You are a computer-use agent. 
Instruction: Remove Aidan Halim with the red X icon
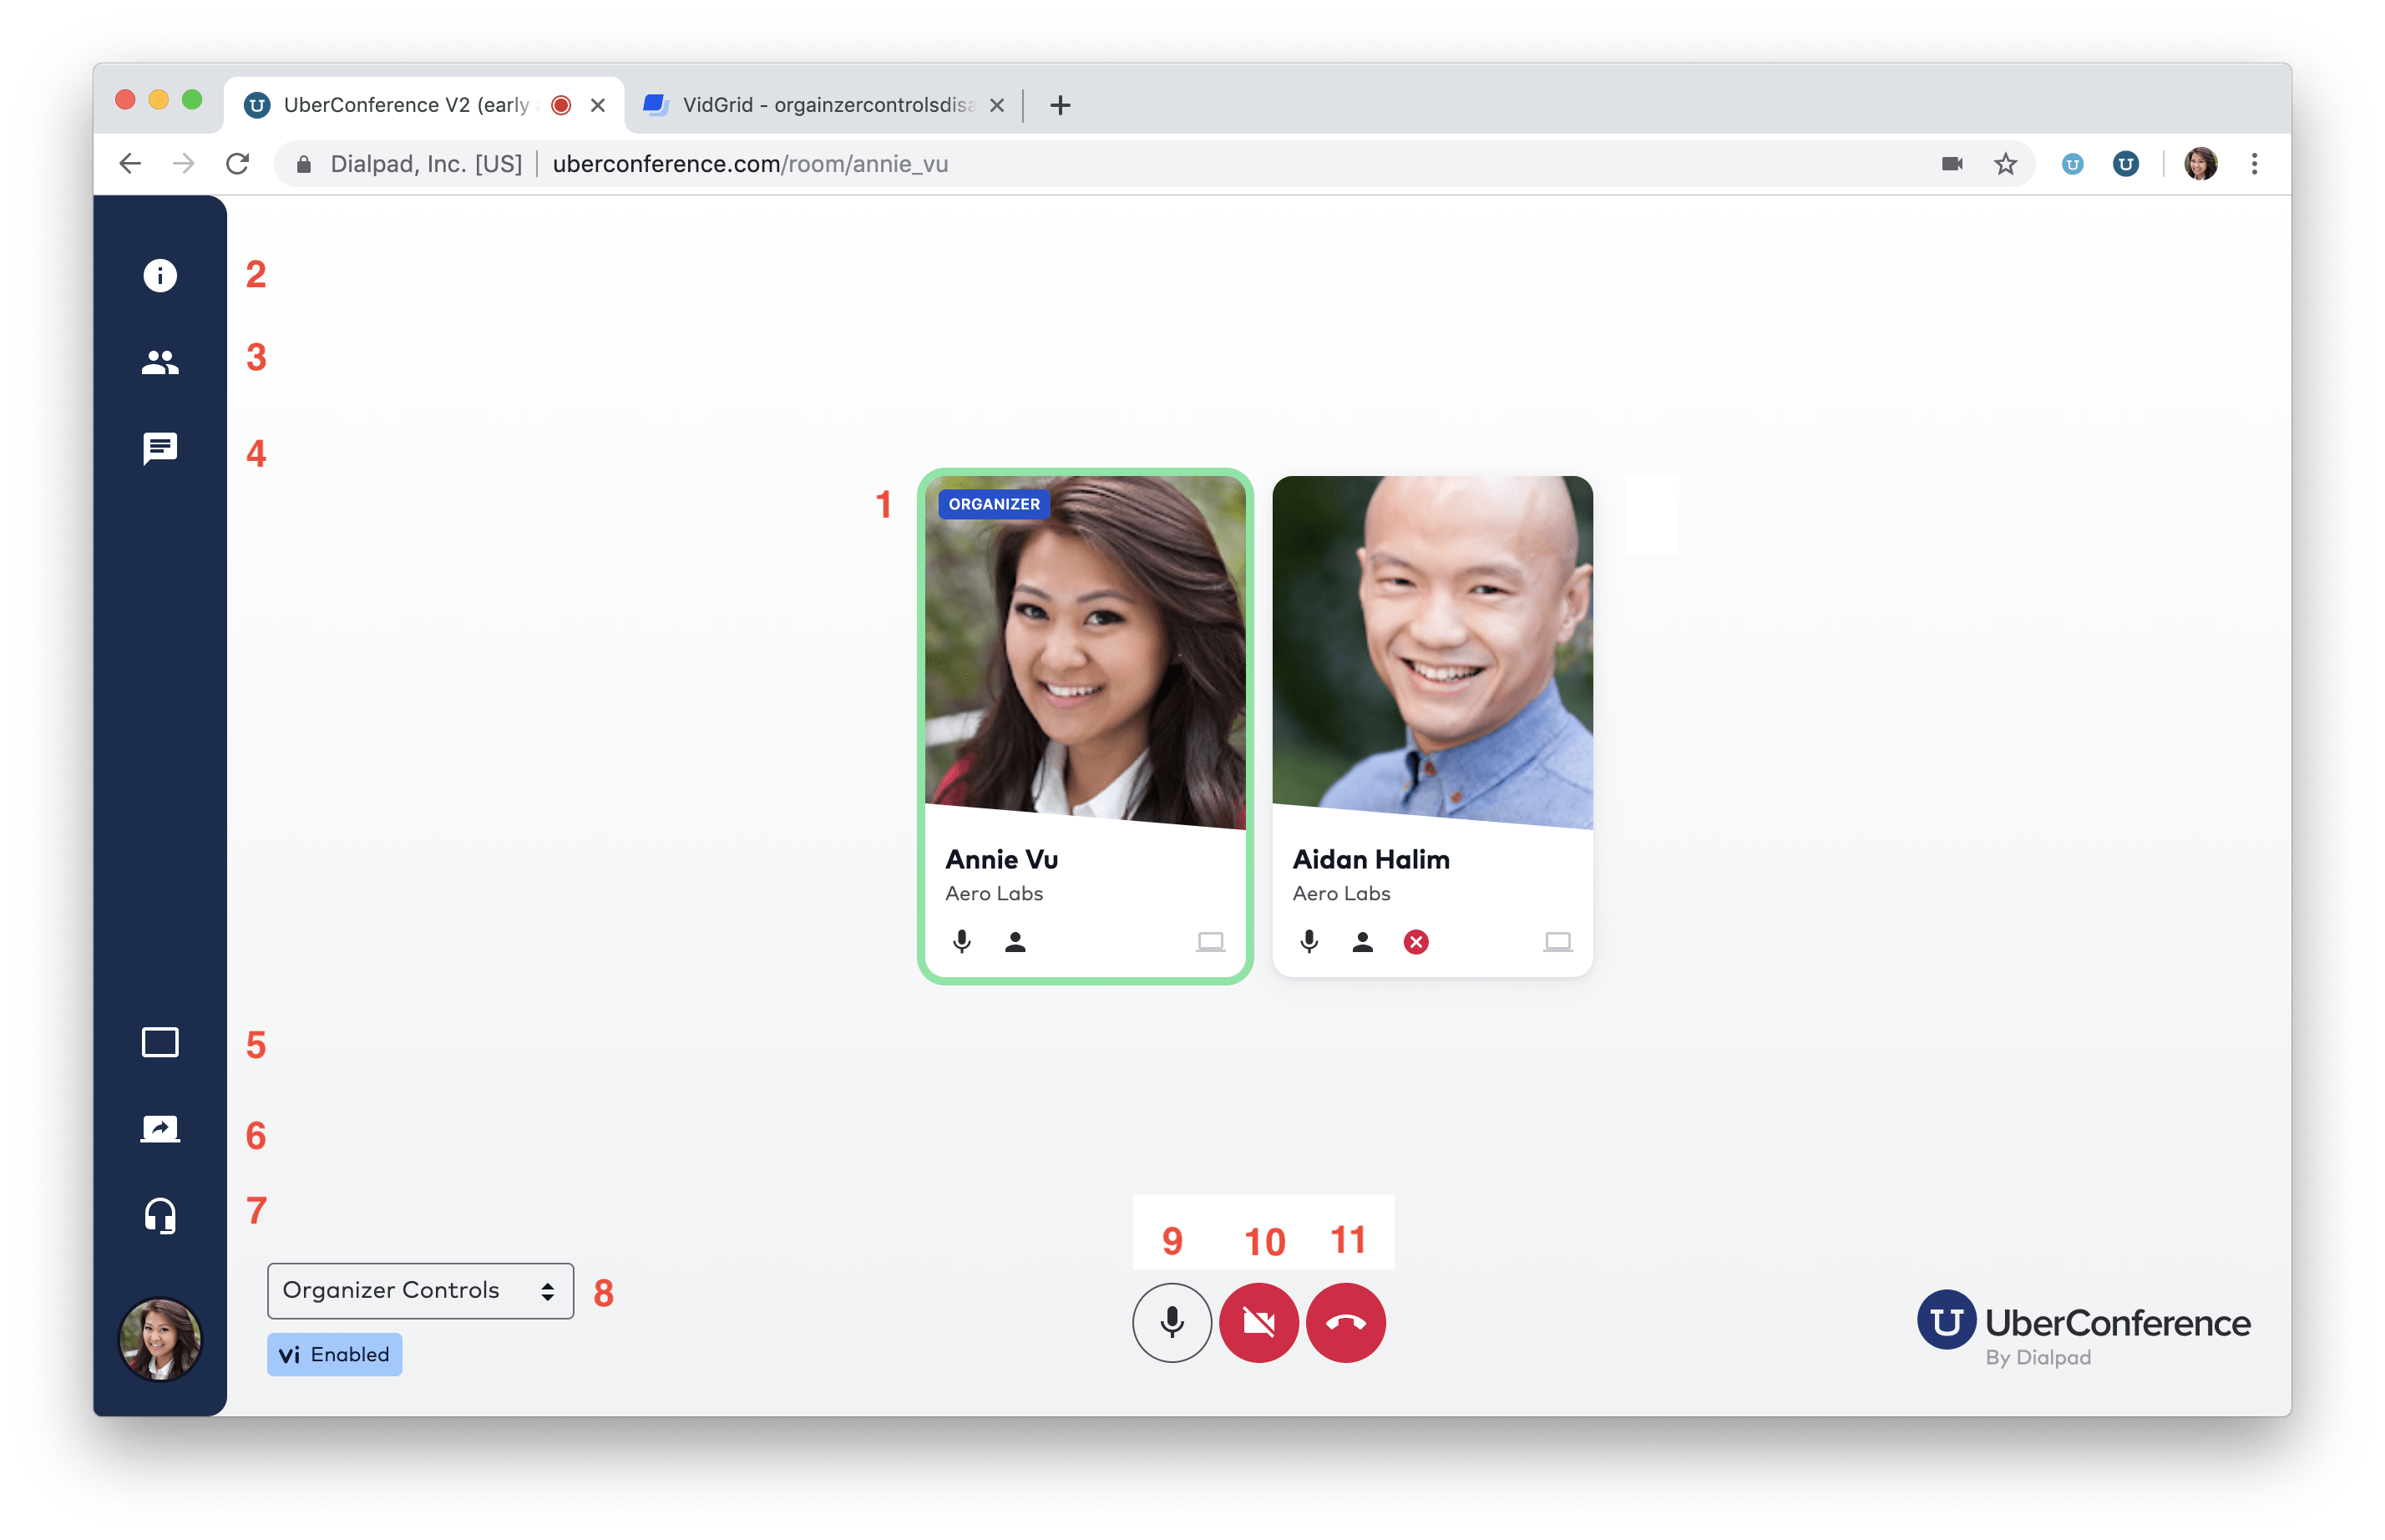pos(1416,941)
